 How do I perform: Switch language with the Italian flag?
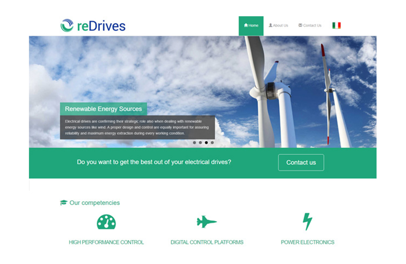click(x=336, y=25)
